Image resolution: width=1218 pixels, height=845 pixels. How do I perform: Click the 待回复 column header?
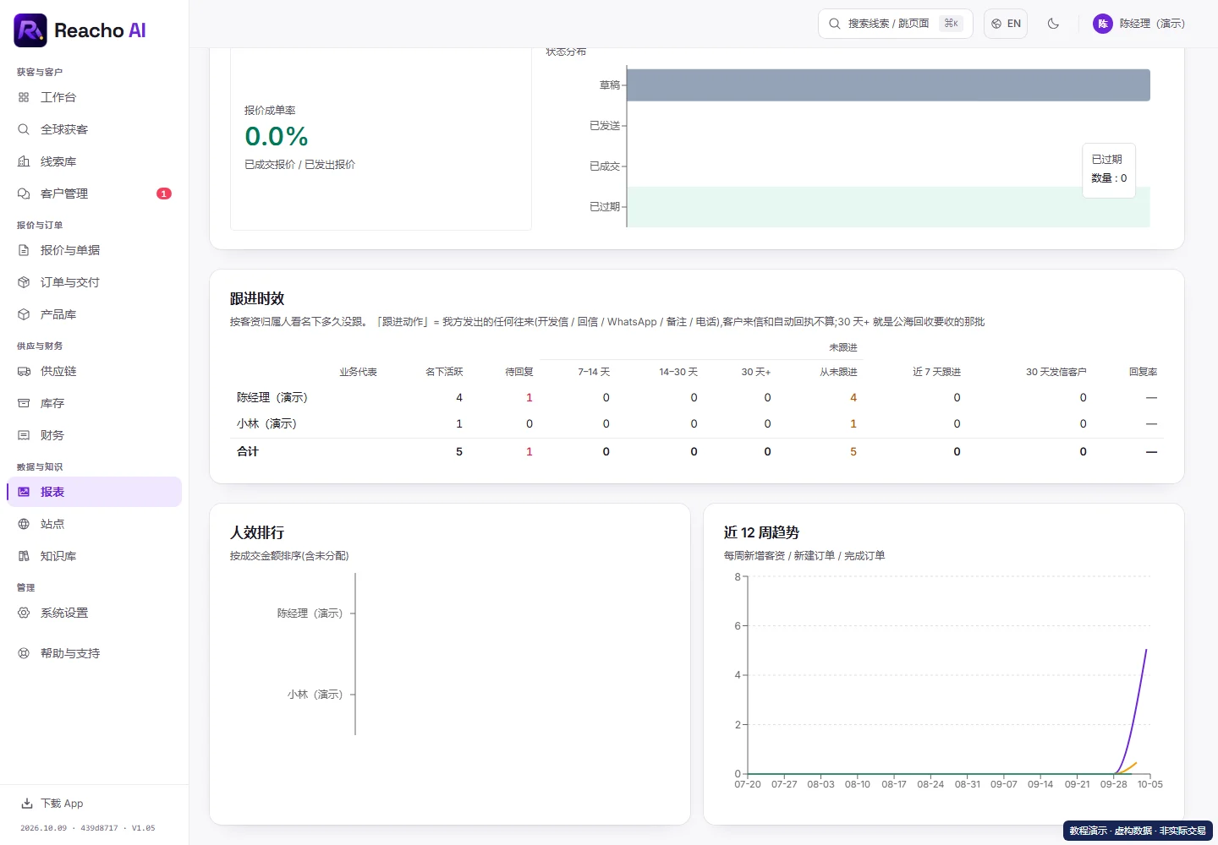point(519,372)
